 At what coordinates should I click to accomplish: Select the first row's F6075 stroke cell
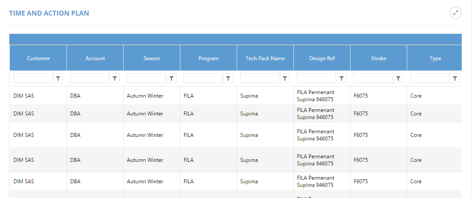pos(361,96)
